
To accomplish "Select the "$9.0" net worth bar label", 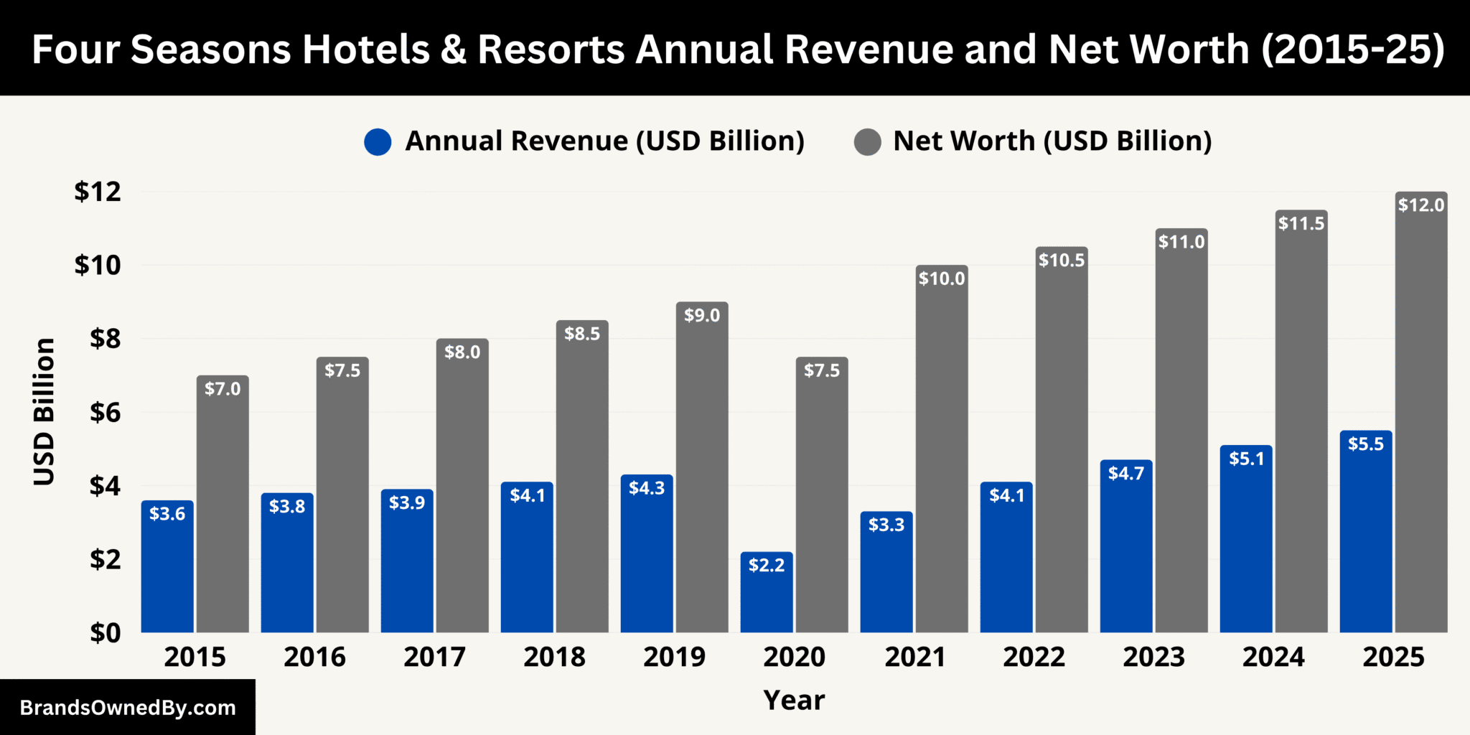I will coord(702,316).
